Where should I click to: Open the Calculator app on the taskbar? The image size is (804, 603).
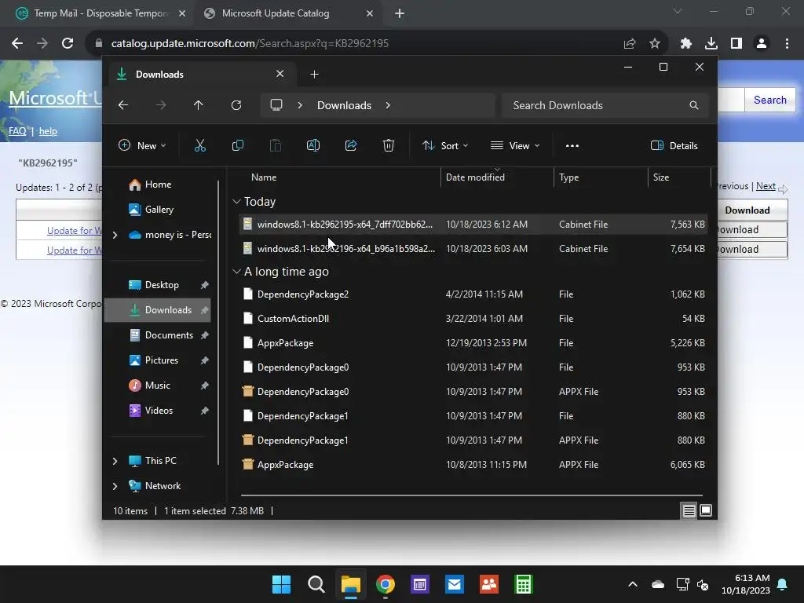point(524,584)
